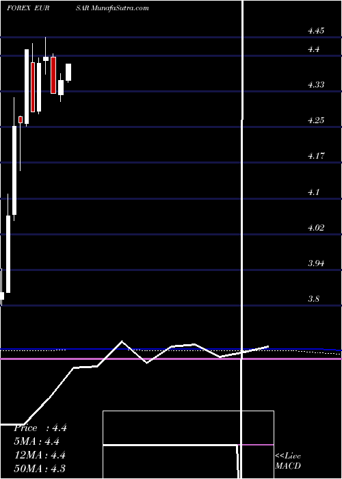This screenshot has width=342, height=479.
Task: Click the '5MA : 4.4' readout
Action: (37, 441)
